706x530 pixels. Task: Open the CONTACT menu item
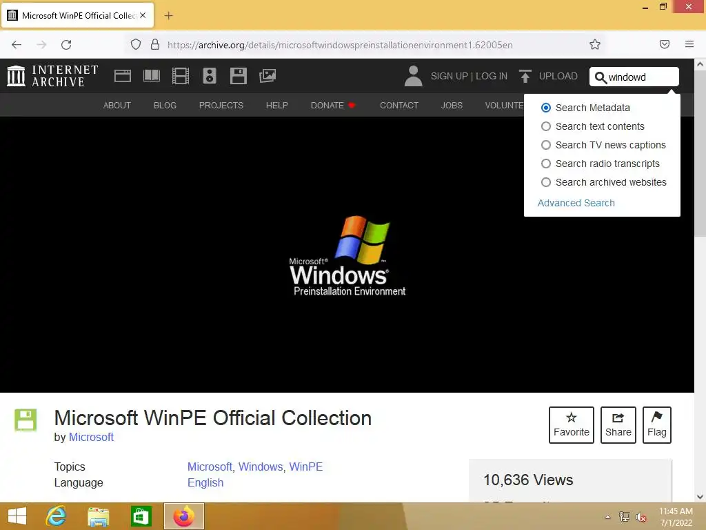(x=399, y=105)
